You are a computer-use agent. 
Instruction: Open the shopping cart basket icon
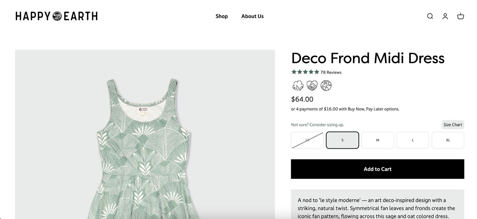pos(461,16)
